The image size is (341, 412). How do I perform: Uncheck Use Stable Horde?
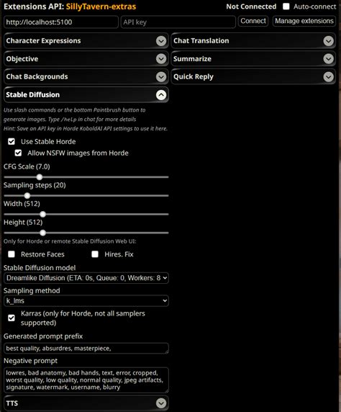coord(12,142)
